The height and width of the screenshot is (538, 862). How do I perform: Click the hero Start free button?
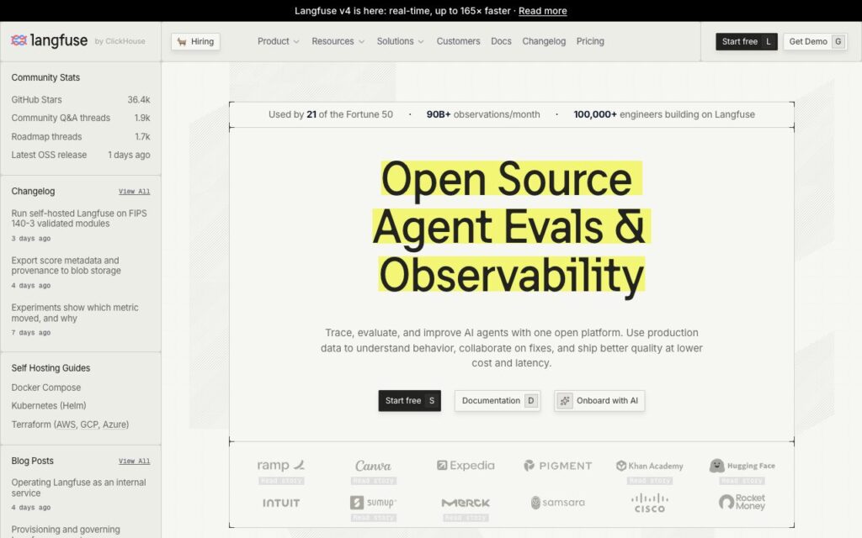tap(410, 401)
